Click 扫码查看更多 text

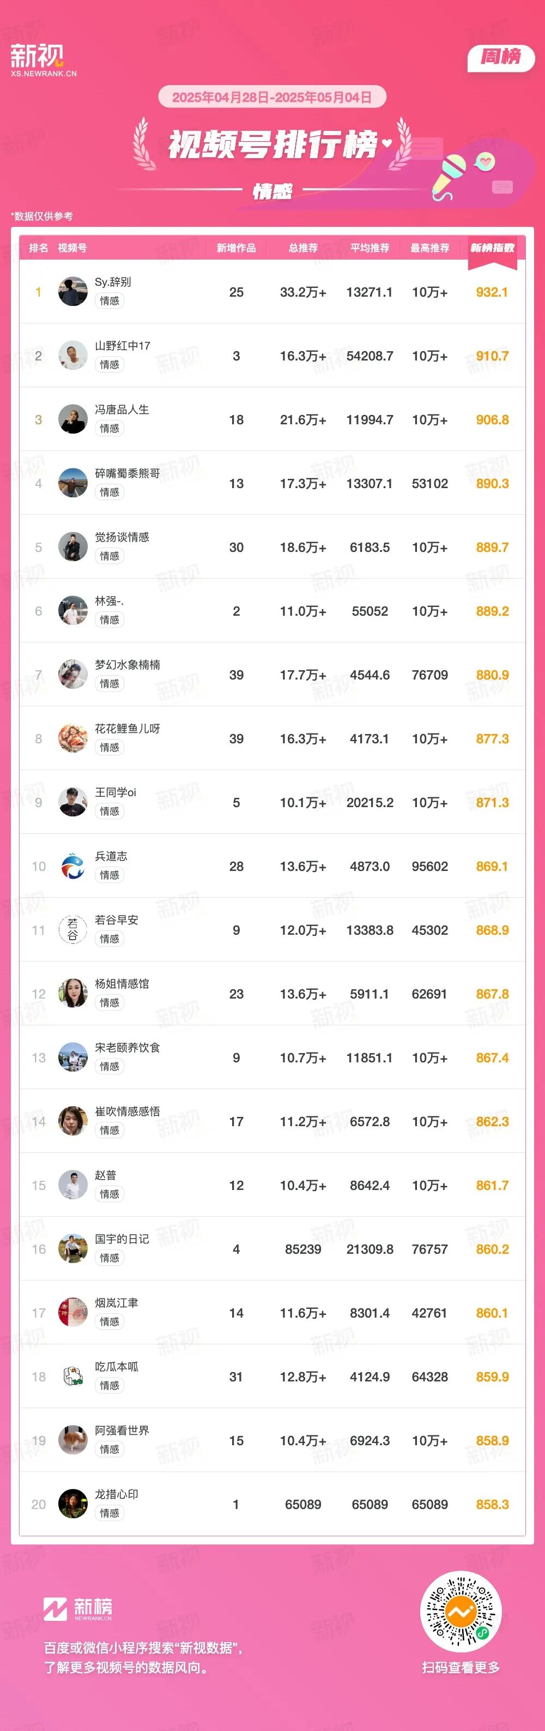(x=461, y=1667)
